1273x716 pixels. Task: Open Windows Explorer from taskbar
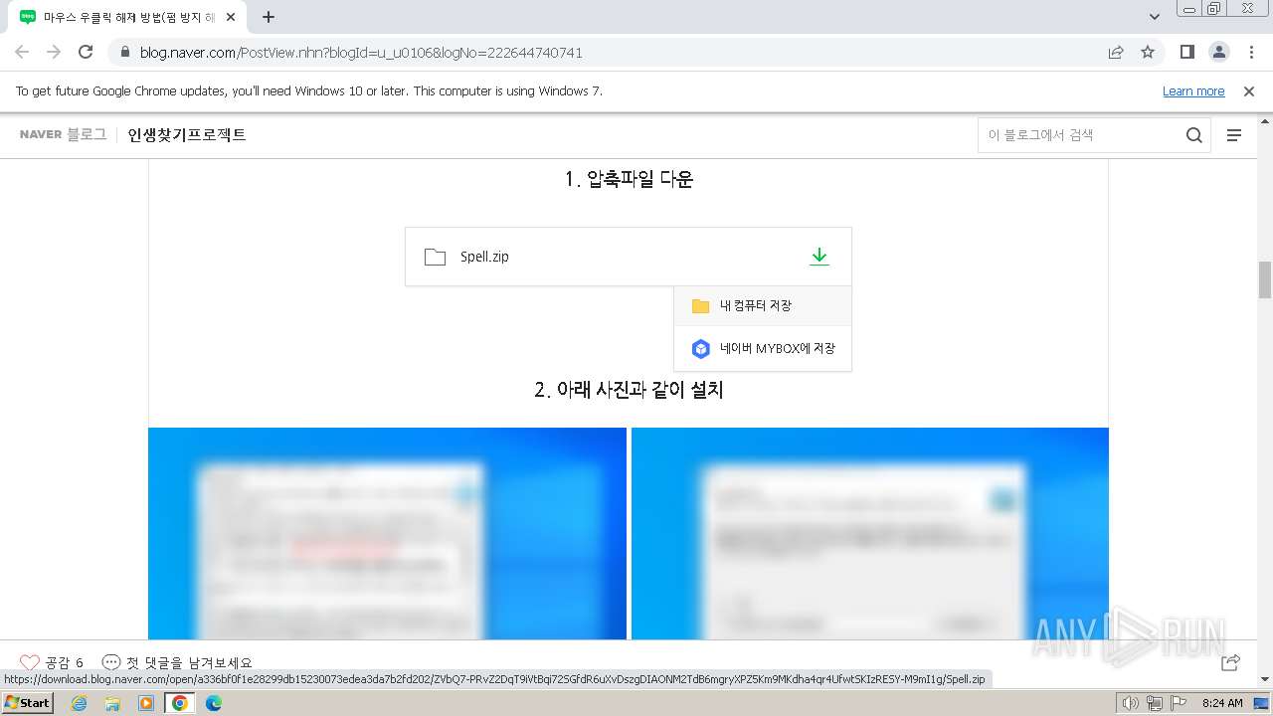pos(112,703)
